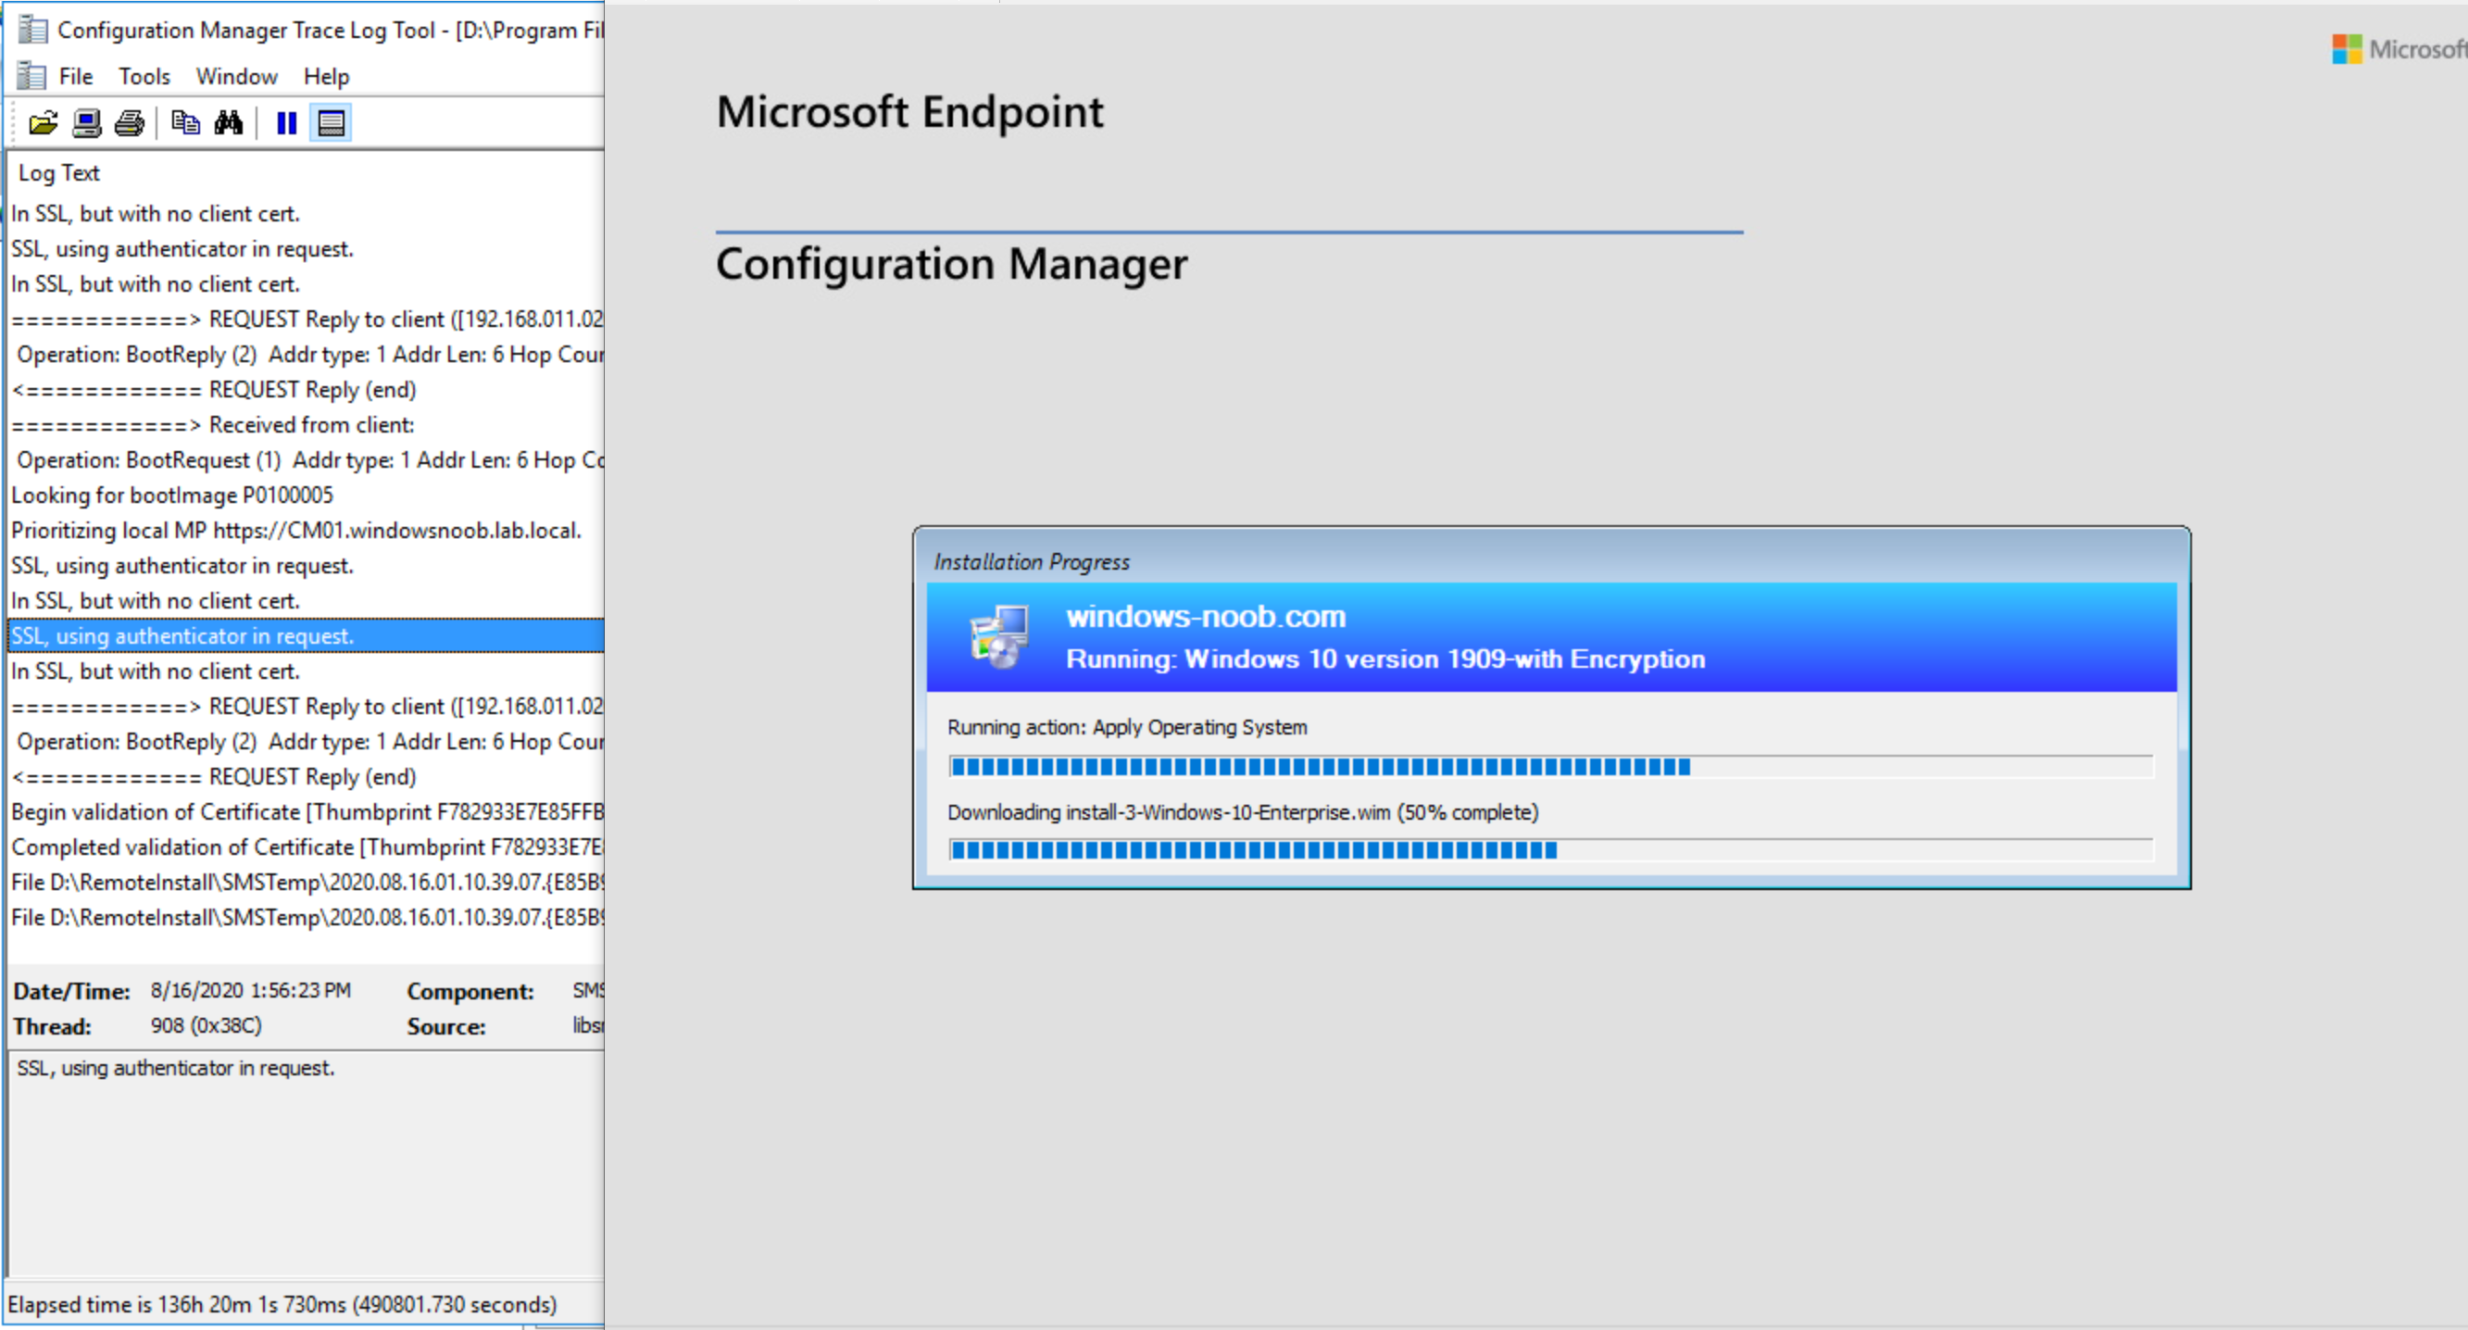Click 'Running action: Apply Operating System' label
The height and width of the screenshot is (1330, 2468).
pyautogui.click(x=1127, y=727)
